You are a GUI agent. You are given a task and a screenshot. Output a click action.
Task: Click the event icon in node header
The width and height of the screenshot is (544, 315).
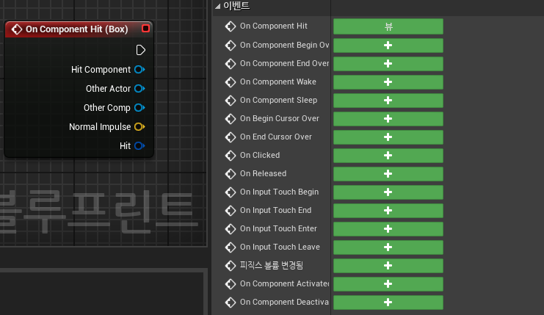(16, 29)
